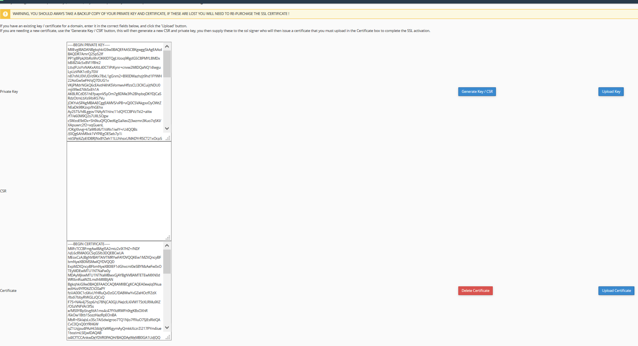Click the backup warning banner text
Image resolution: width=638 pixels, height=346 pixels.
(x=151, y=14)
